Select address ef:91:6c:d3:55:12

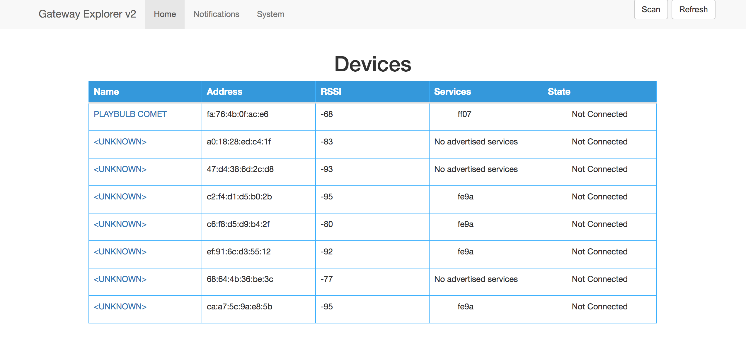[239, 251]
